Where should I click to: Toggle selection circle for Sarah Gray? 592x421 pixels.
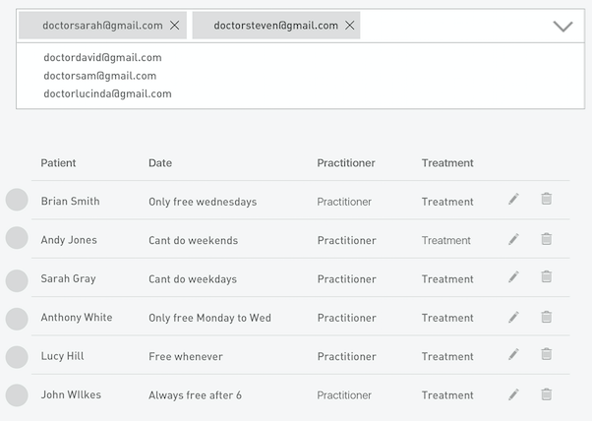17,280
